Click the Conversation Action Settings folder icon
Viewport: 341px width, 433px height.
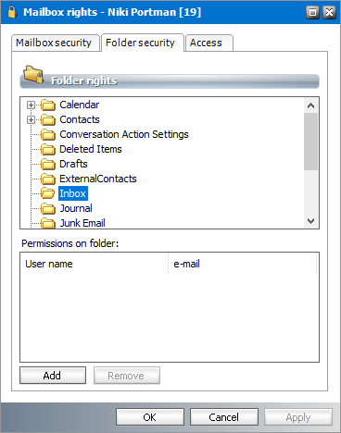48,134
